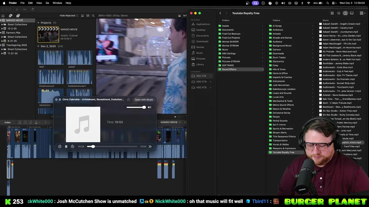The width and height of the screenshot is (369, 207).
Task: Open Downloads in the Finder sidebar
Action: (202, 41)
